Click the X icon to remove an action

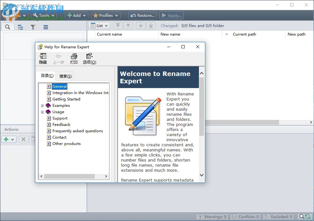tap(23, 139)
